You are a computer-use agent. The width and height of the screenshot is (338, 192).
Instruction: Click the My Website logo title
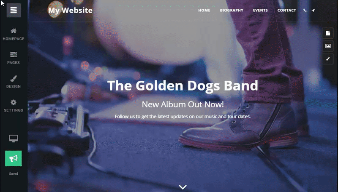[70, 10]
